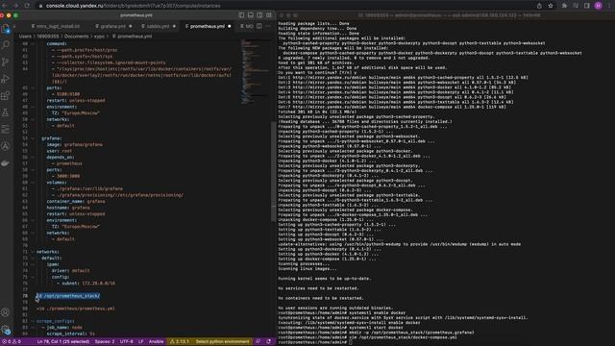The height and width of the screenshot is (346, 615).
Task: Collapse the environment block at line 48
Action: pyautogui.click(x=33, y=107)
